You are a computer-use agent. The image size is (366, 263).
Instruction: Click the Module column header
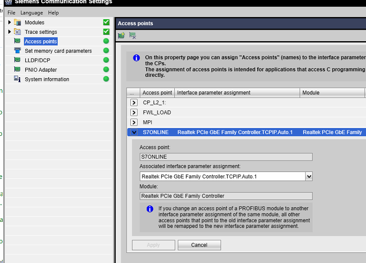coord(332,93)
